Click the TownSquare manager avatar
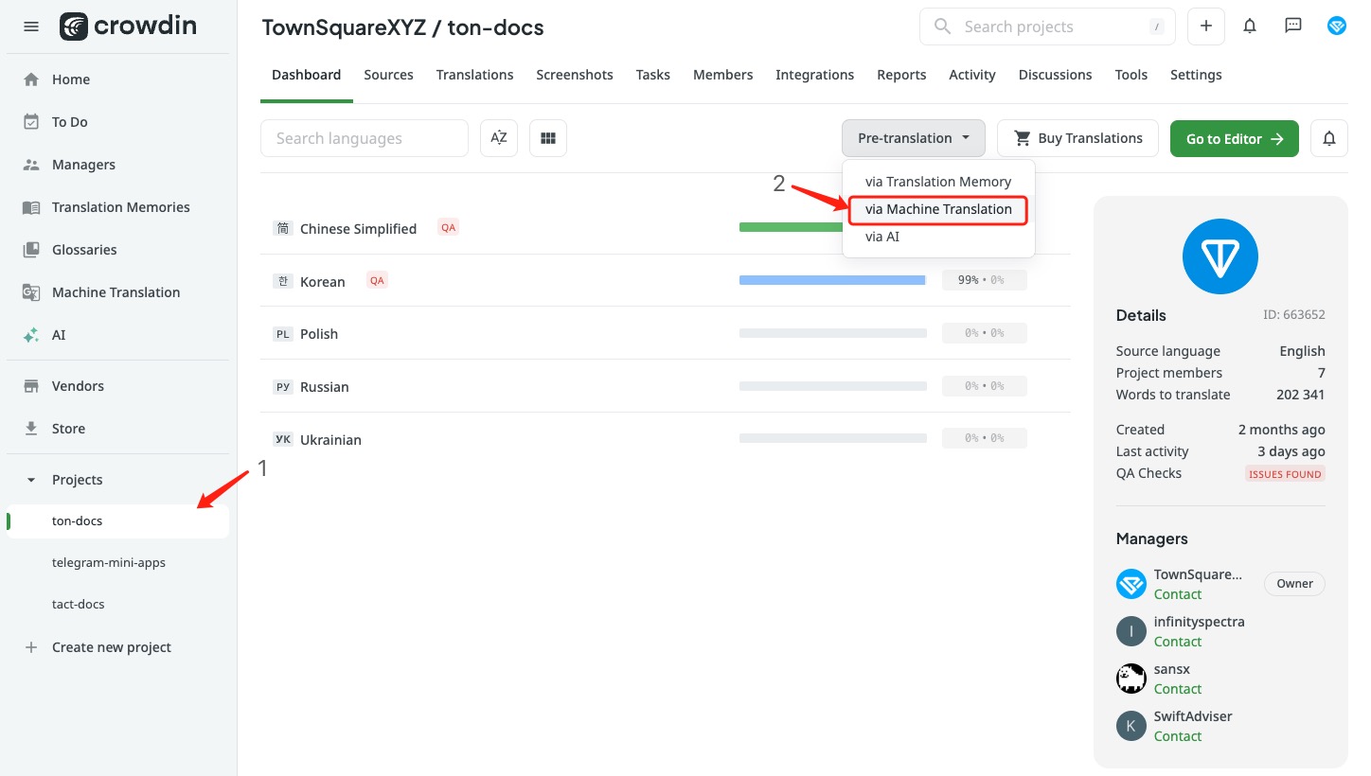This screenshot has height=776, width=1371. click(x=1131, y=584)
